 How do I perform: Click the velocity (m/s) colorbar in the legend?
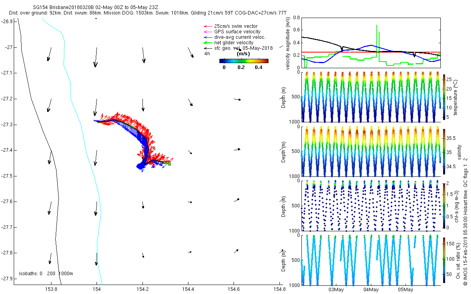point(243,61)
